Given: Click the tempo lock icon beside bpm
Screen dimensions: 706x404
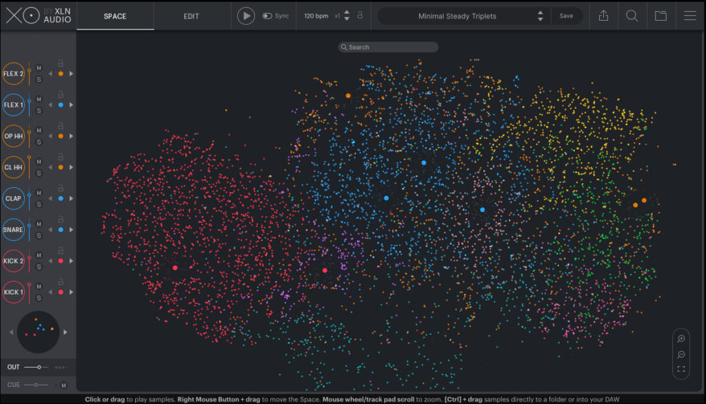Looking at the screenshot, I should 360,16.
